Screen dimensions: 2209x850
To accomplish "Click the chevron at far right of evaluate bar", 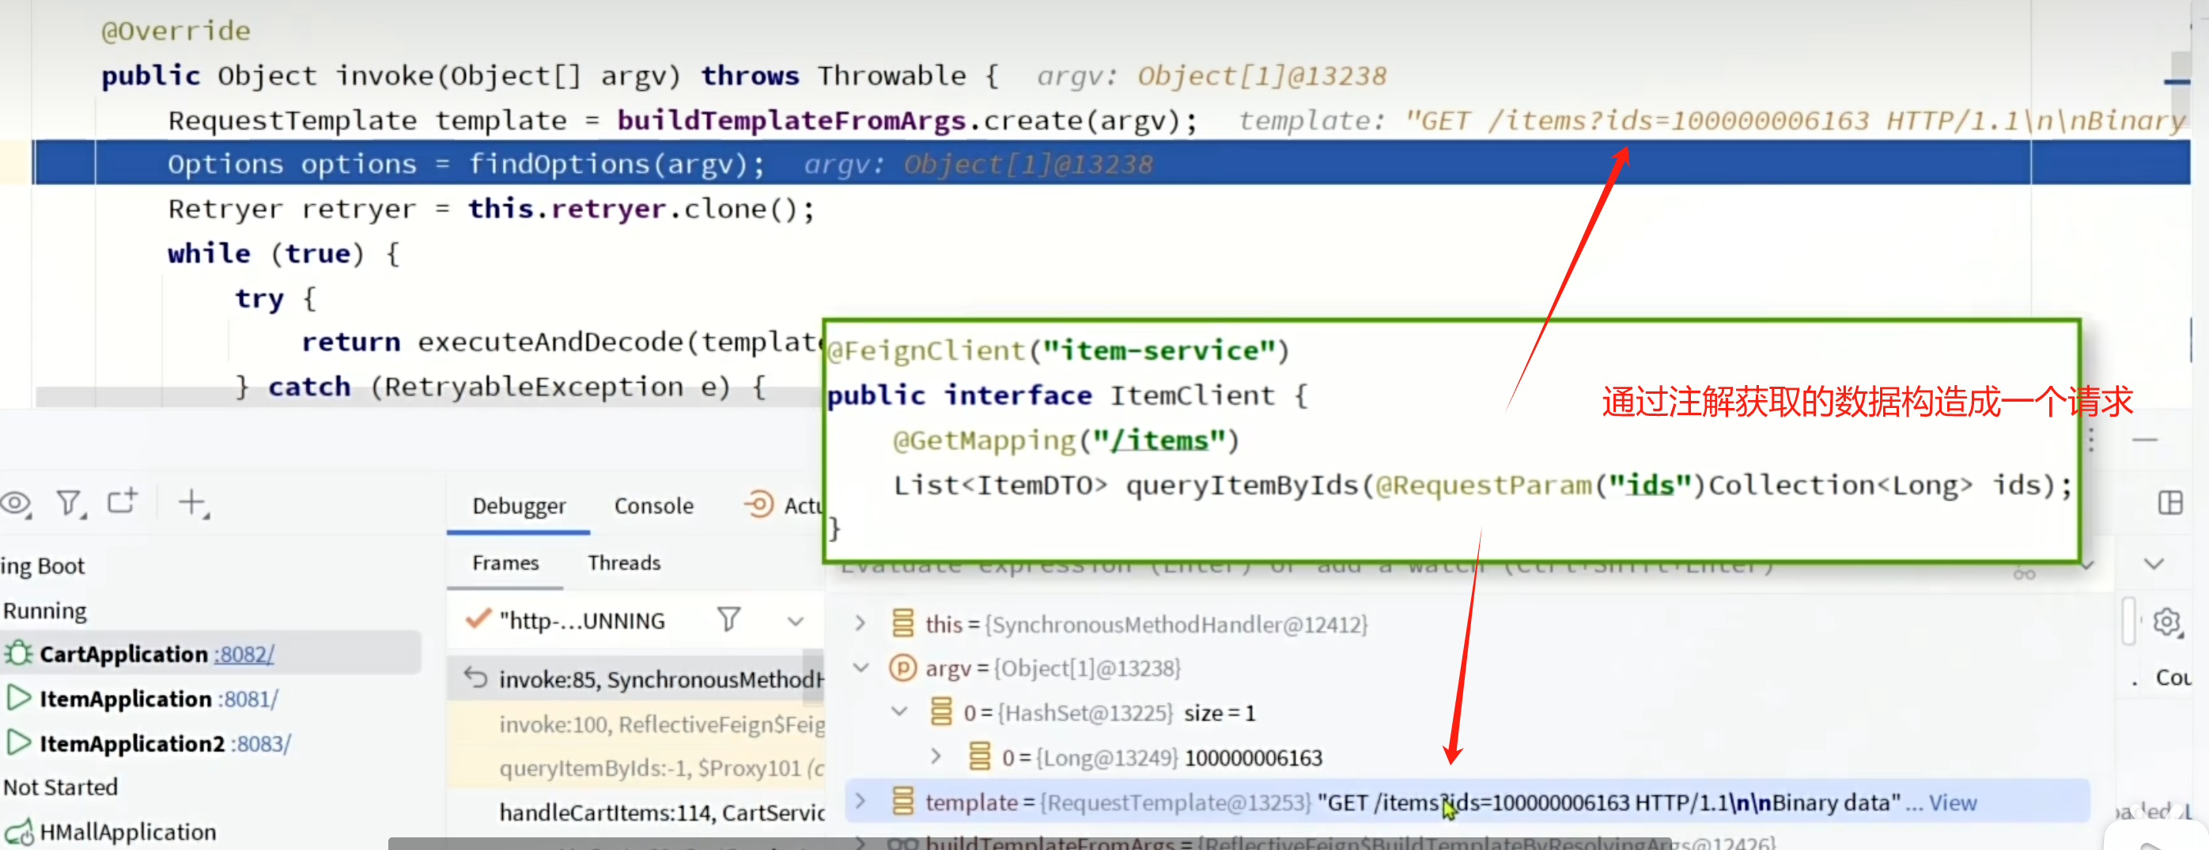I will 2154,565.
